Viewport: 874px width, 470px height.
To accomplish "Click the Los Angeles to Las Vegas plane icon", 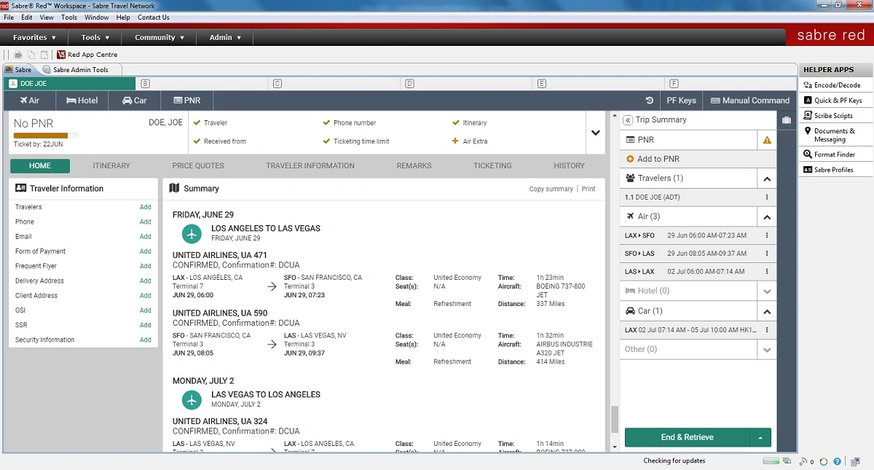I will (192, 234).
